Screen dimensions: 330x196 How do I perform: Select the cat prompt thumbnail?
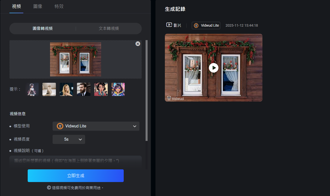(49, 89)
